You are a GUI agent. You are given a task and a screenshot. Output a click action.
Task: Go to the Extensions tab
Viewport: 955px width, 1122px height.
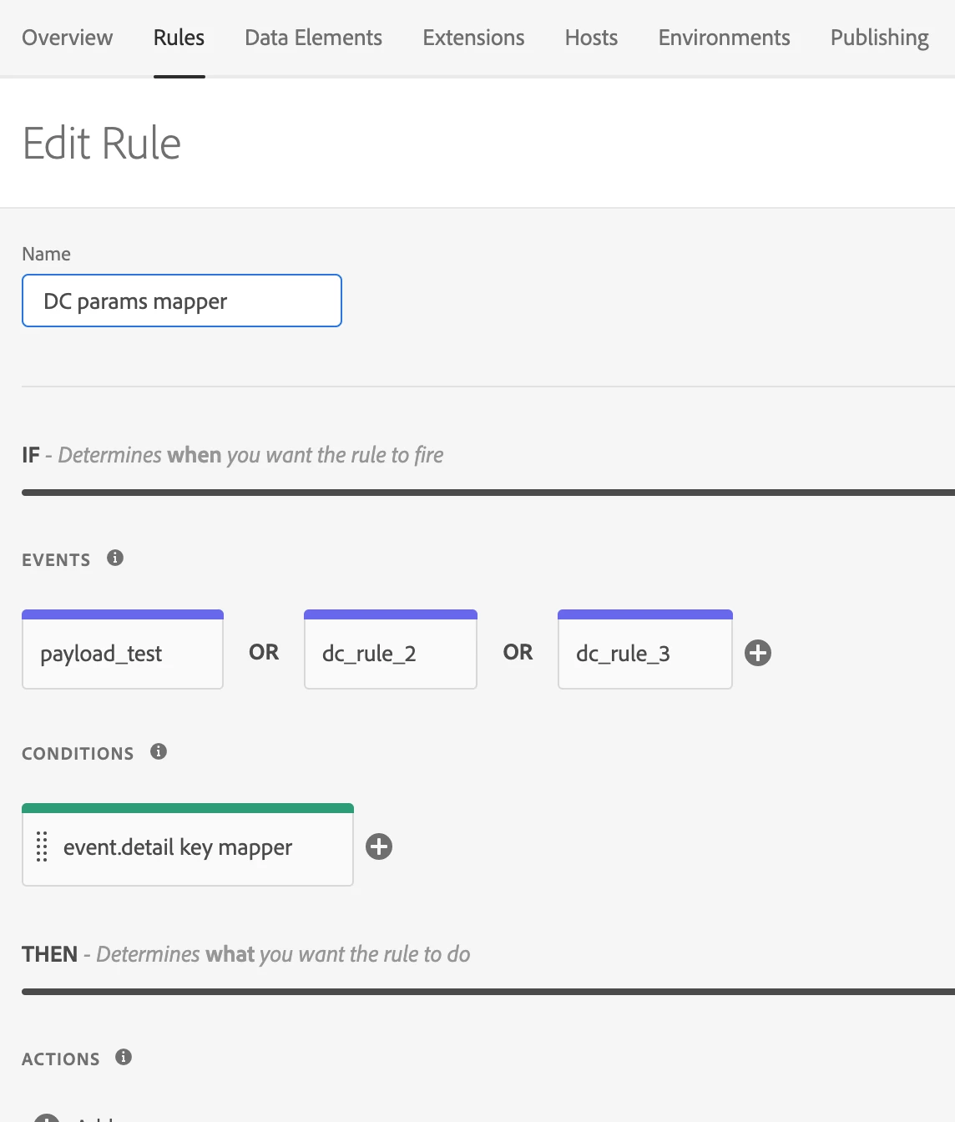tap(473, 38)
